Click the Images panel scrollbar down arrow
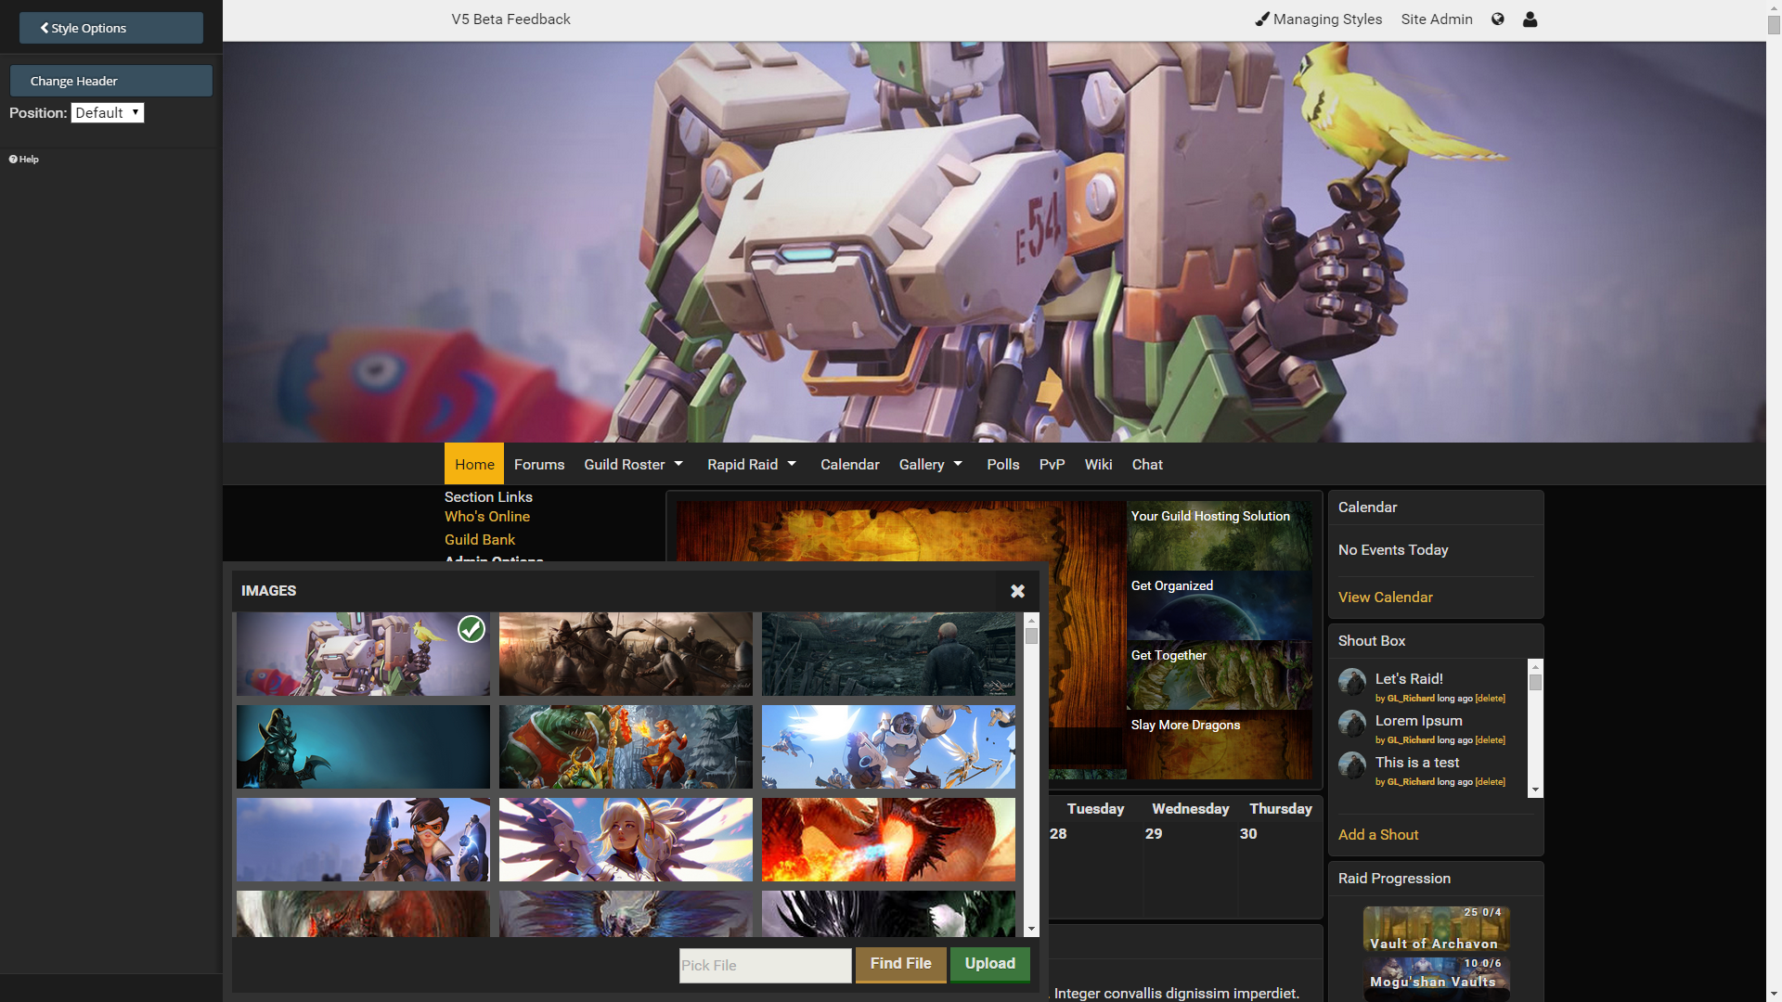This screenshot has width=1782, height=1002. click(1031, 930)
